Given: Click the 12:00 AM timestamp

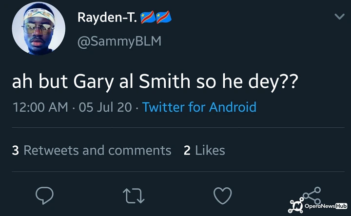Looking at the screenshot, I should (x=40, y=107).
